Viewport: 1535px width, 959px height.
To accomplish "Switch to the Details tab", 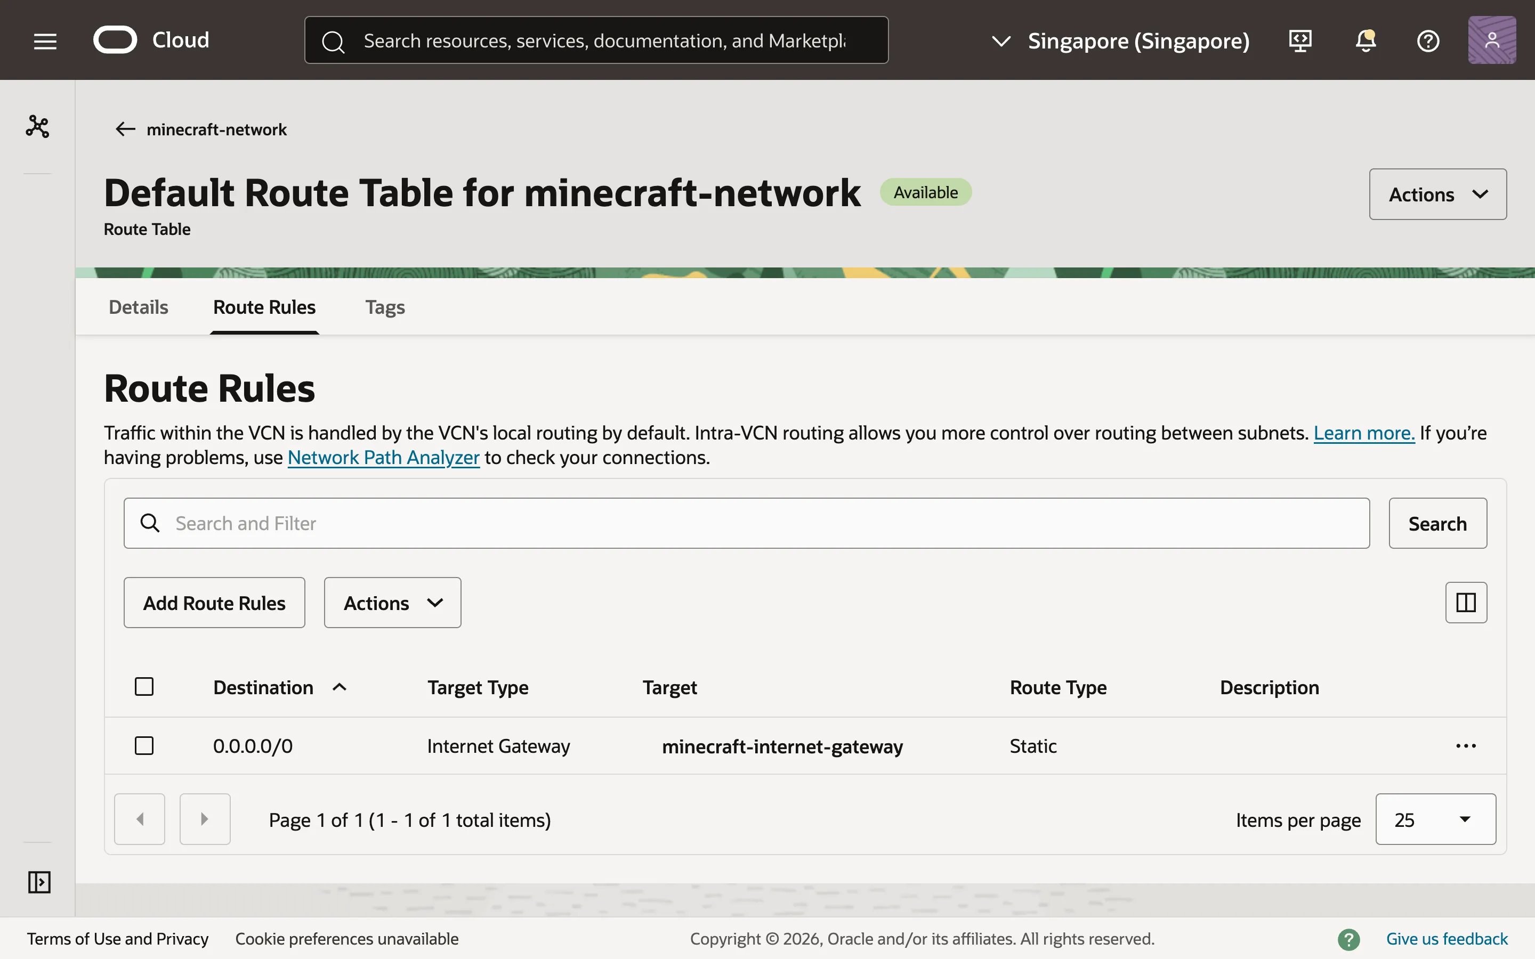I will coord(138,307).
